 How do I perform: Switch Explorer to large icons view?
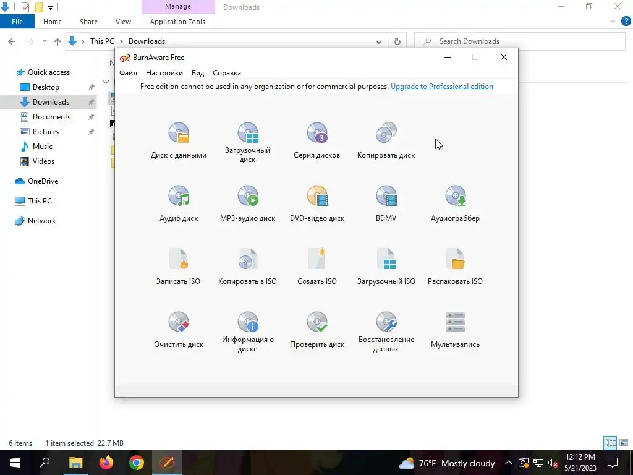tap(624, 443)
